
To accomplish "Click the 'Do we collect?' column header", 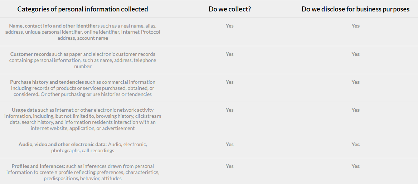I will point(230,9).
